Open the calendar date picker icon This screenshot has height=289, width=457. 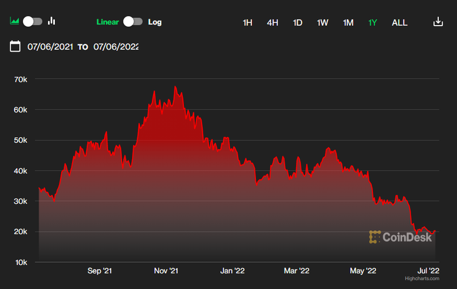[15, 46]
